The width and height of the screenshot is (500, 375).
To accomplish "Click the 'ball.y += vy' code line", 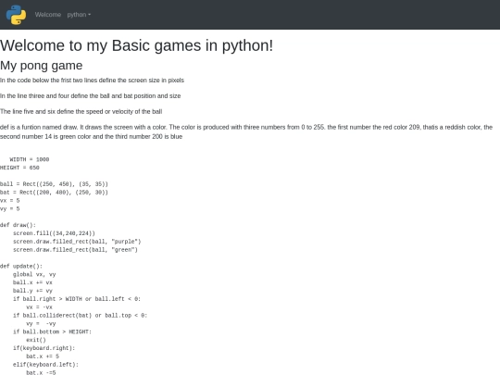I will click(x=32, y=291).
